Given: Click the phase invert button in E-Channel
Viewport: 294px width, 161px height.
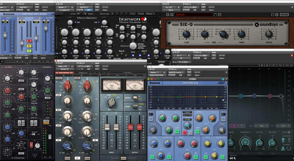Looking at the screenshot, I should 32,145.
